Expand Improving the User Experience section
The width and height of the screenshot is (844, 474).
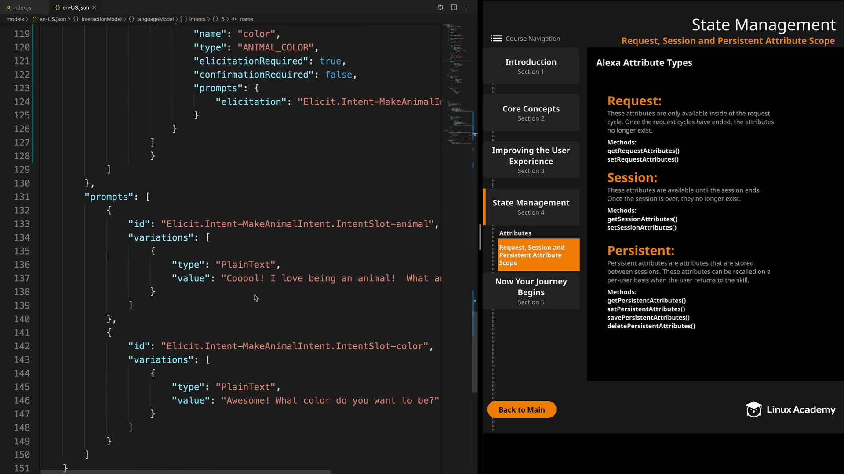531,160
